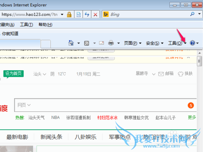This screenshot has height=152, width=203.
Task: Open the 徐若瑄遭抵制 link
Action: pyautogui.click(x=78, y=118)
